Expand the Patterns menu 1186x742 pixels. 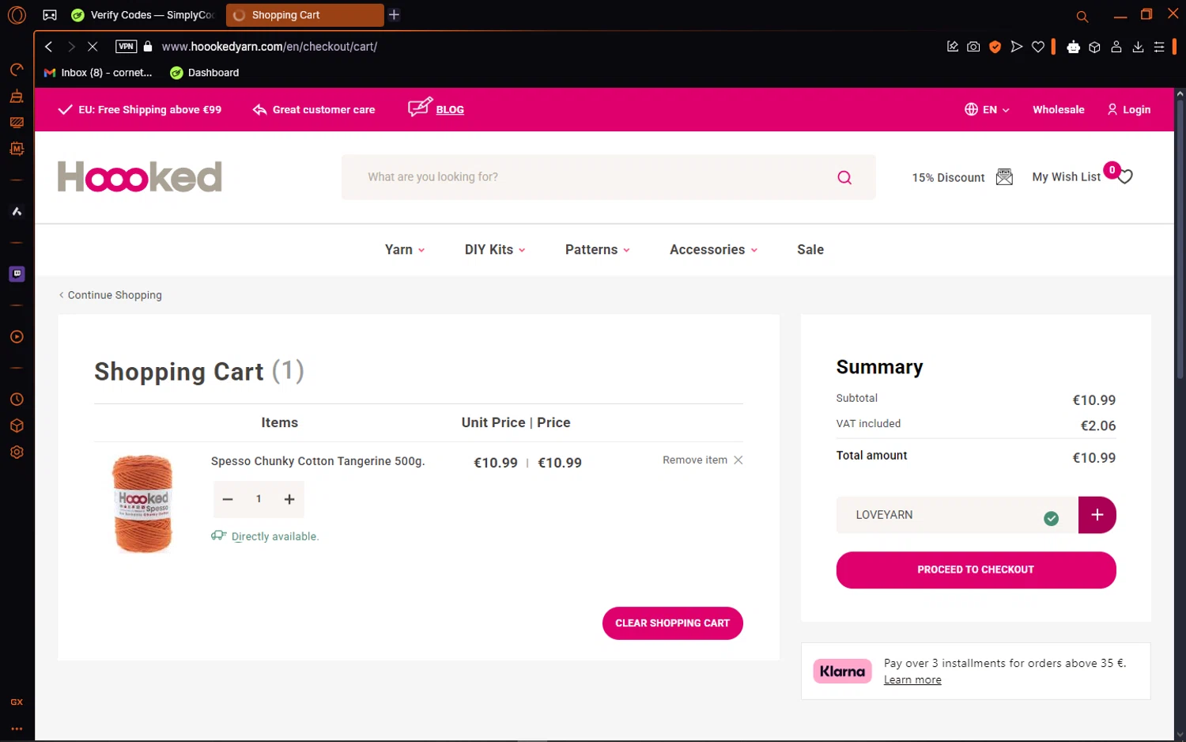(x=598, y=250)
